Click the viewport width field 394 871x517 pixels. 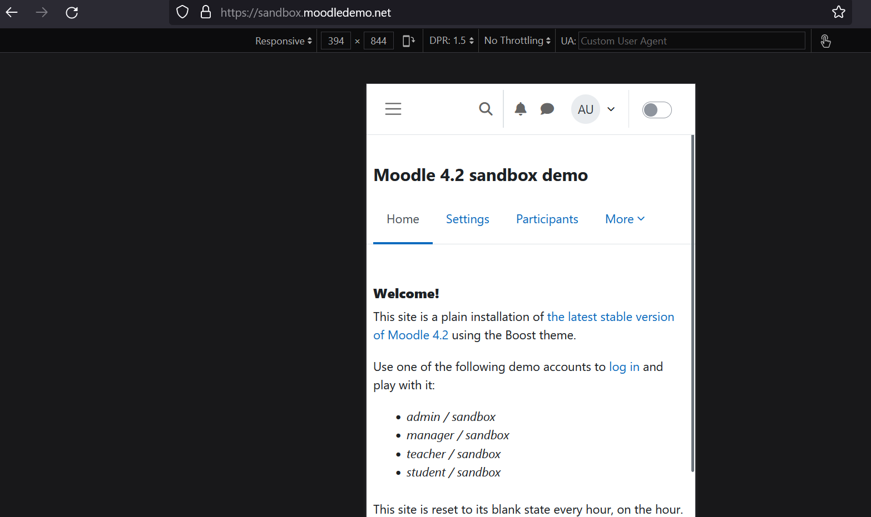[336, 41]
